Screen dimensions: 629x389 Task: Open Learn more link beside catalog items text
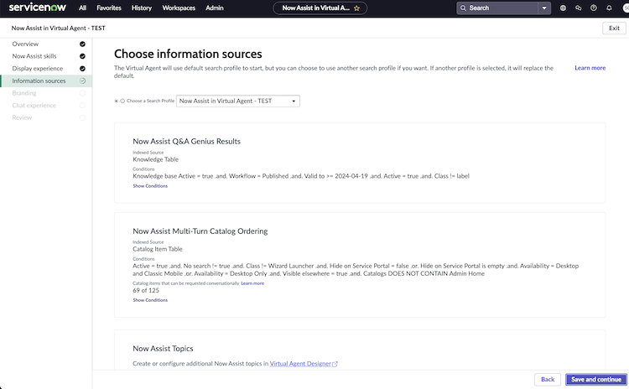pos(252,283)
